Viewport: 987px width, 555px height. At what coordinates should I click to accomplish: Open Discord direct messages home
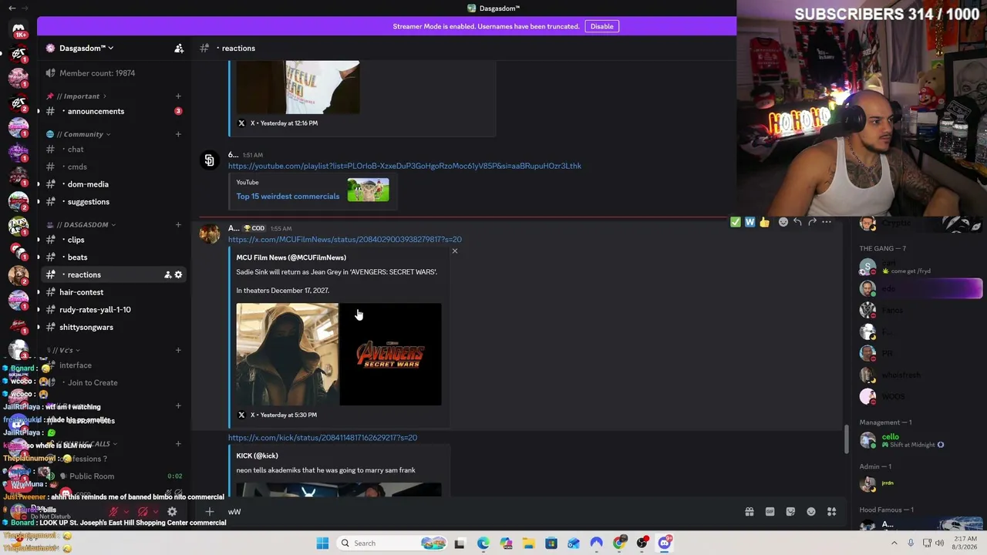point(19,29)
